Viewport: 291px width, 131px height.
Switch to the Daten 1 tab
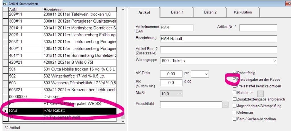click(177, 12)
